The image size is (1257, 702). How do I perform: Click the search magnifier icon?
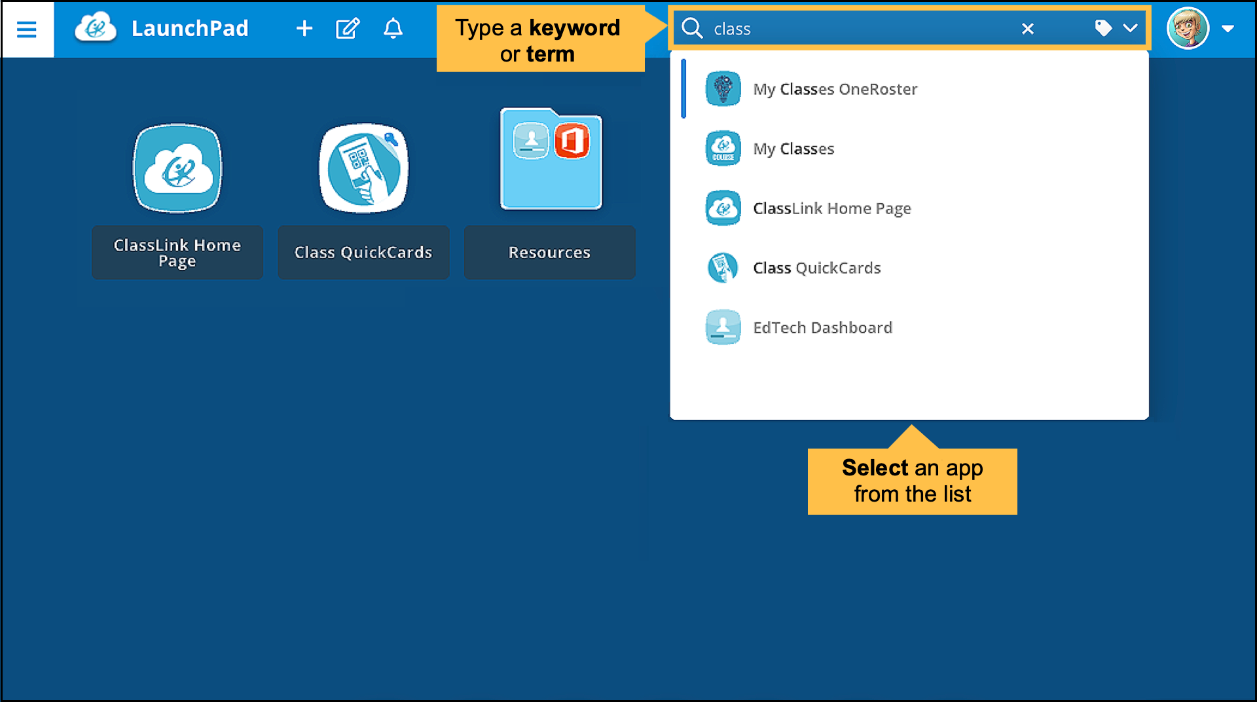tap(692, 29)
